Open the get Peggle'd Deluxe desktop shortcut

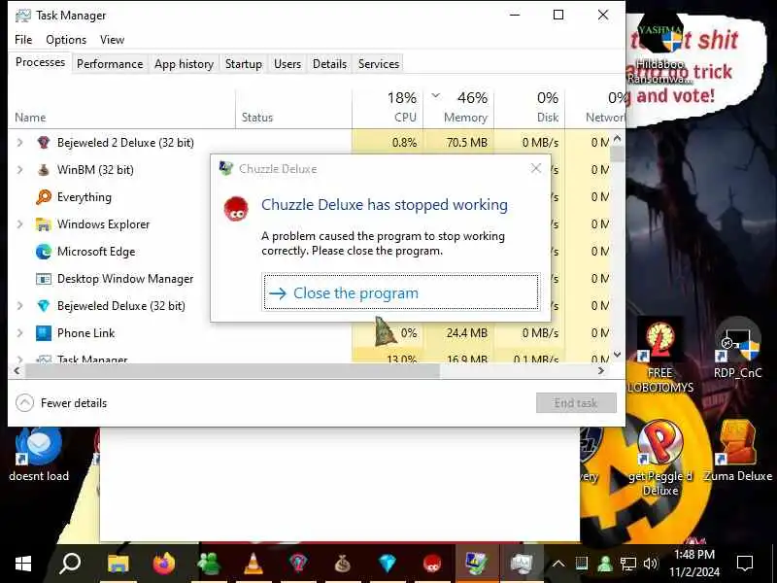(660, 459)
